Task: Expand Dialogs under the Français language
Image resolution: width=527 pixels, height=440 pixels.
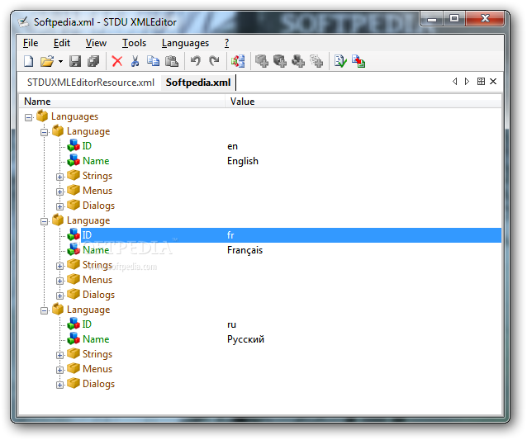Action: tap(59, 296)
